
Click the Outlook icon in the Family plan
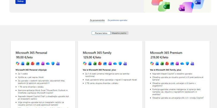105,63
